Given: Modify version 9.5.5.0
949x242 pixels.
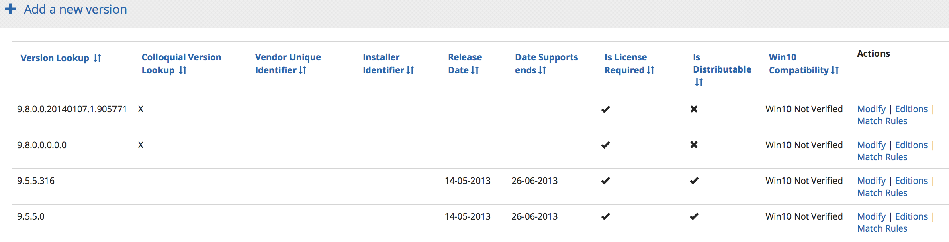Looking at the screenshot, I should coord(871,216).
